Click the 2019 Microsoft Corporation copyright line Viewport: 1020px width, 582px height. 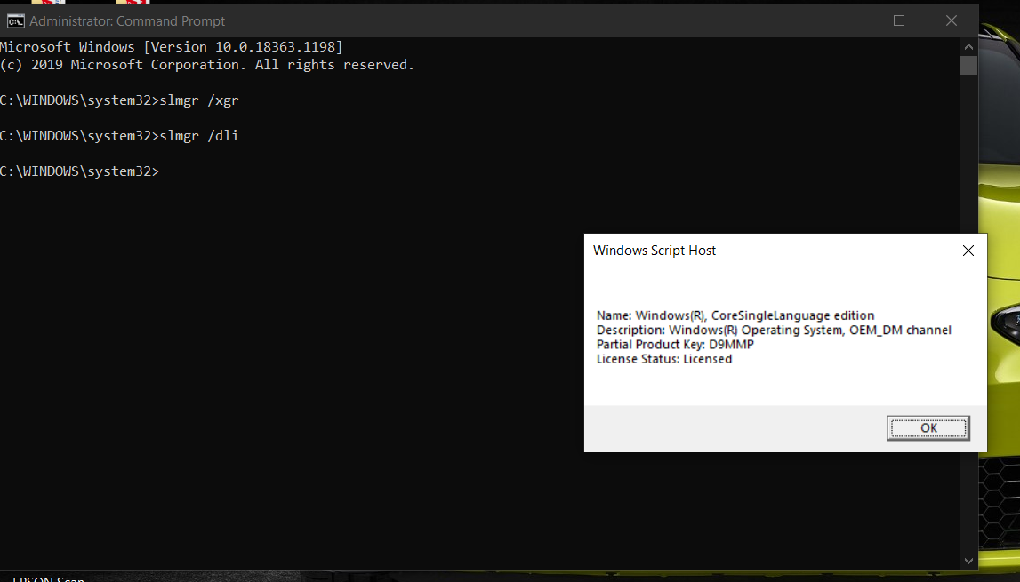[x=207, y=64]
